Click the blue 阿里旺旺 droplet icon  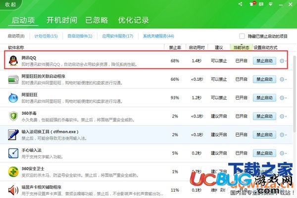point(13,98)
